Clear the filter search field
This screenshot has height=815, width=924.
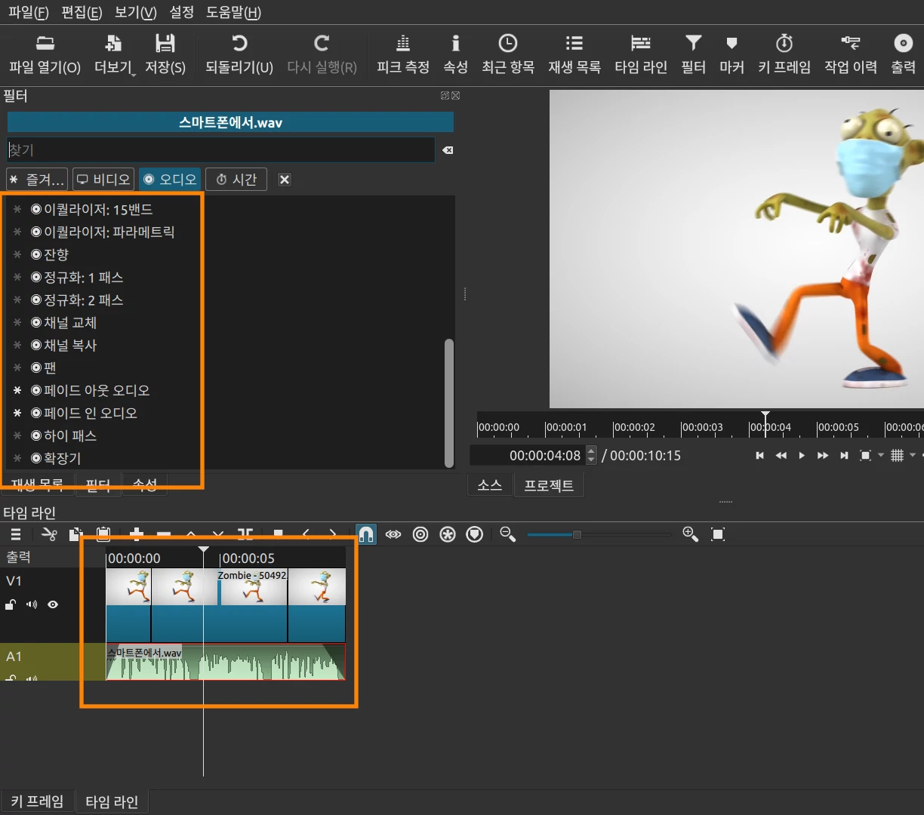(448, 150)
